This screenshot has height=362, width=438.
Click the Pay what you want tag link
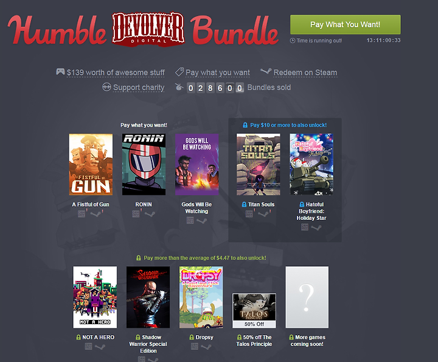click(218, 73)
